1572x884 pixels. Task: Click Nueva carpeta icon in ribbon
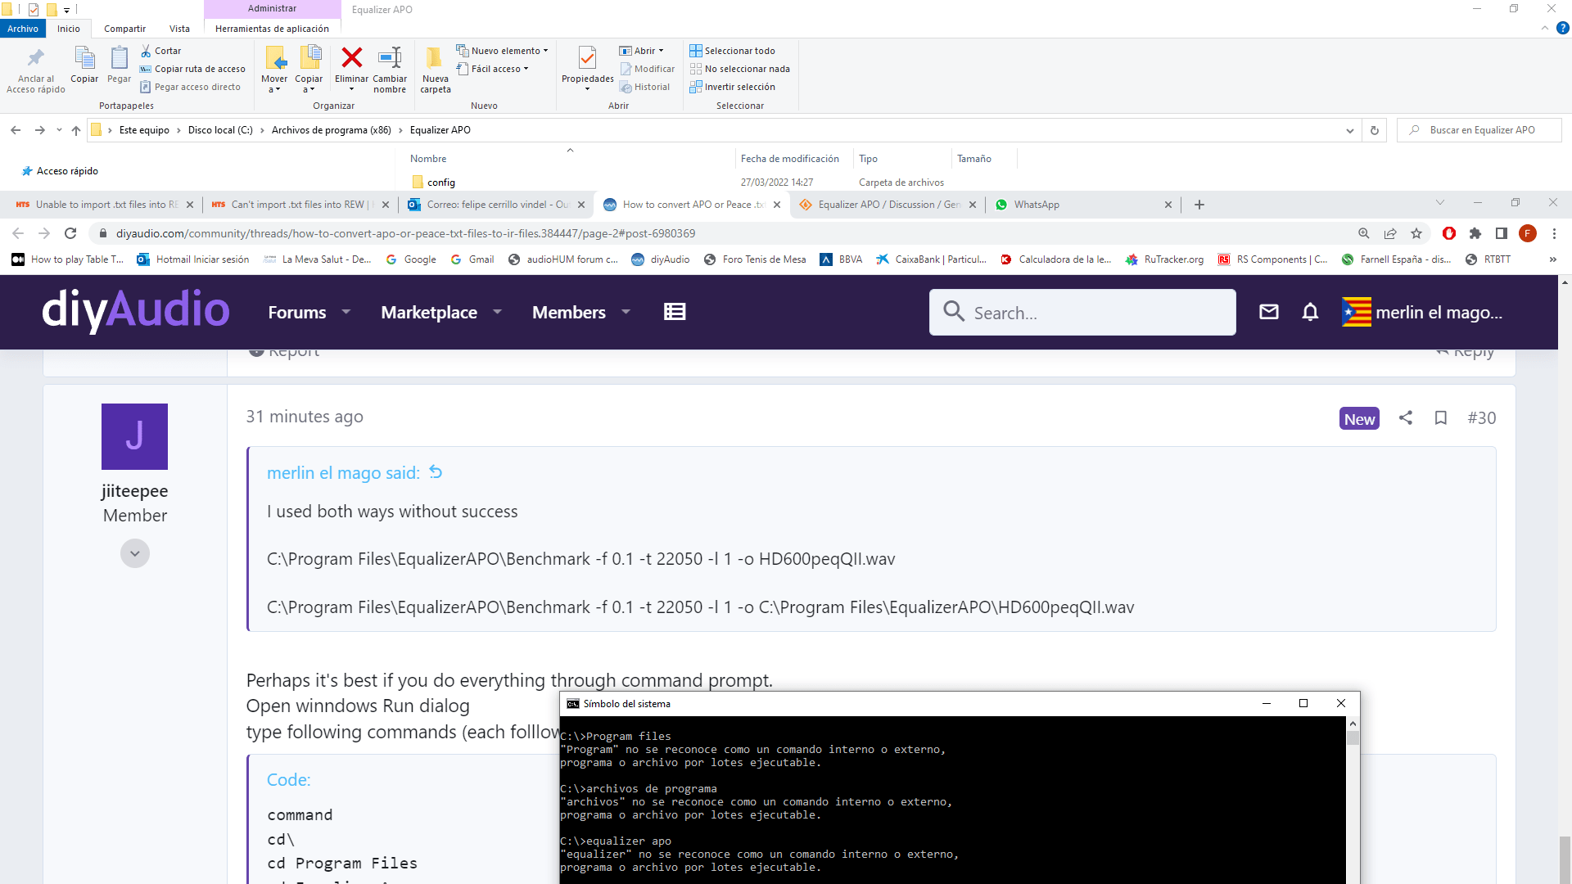[436, 57]
